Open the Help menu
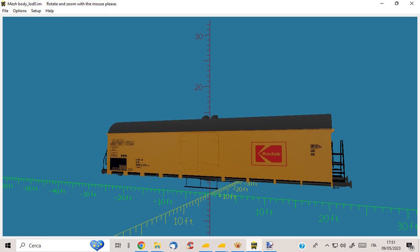The image size is (420, 252). 50,11
